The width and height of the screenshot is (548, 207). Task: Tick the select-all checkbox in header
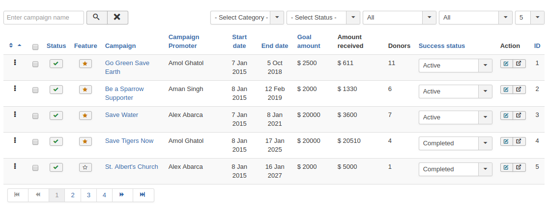tap(35, 47)
